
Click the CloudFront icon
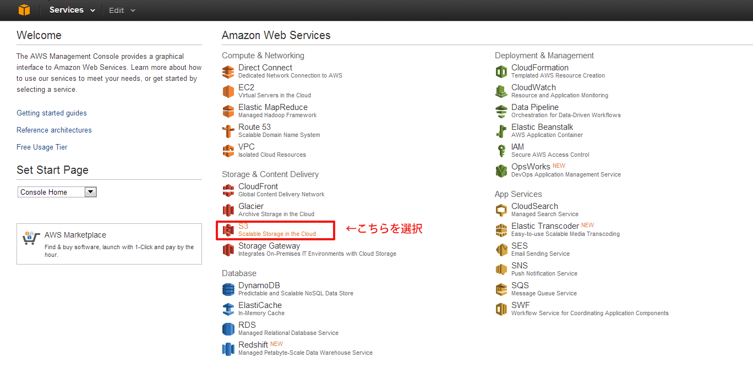(228, 190)
